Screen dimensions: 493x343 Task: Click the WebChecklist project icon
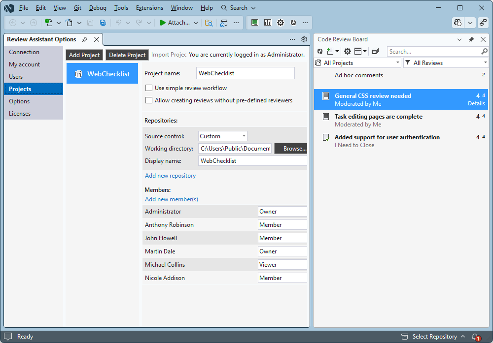click(78, 74)
